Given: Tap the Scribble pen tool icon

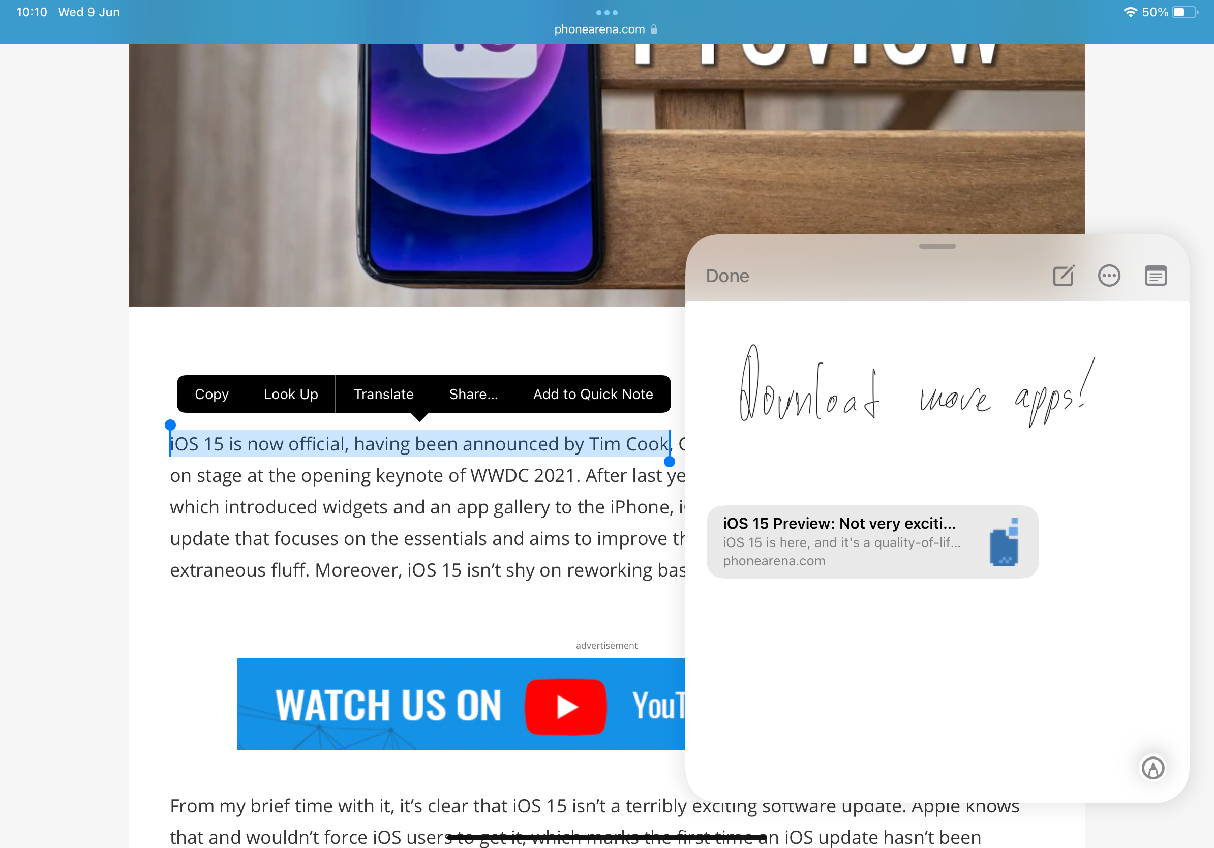Looking at the screenshot, I should coord(1153,768).
